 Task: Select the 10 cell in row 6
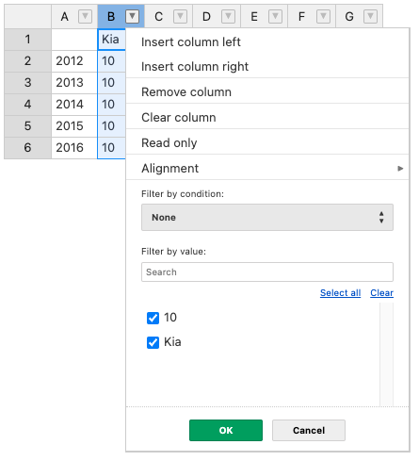pyautogui.click(x=112, y=148)
